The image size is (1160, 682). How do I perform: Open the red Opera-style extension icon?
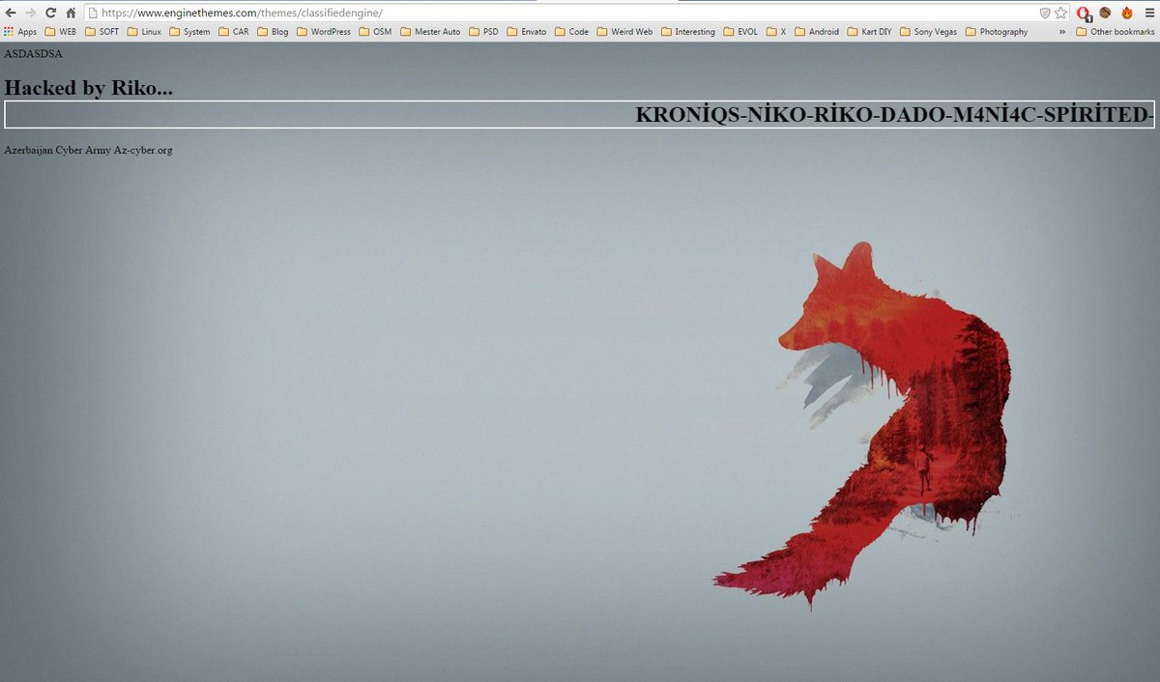click(x=1085, y=14)
